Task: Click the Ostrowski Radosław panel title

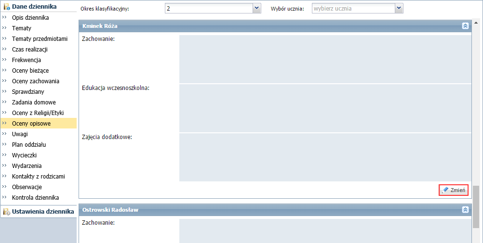Action: pyautogui.click(x=110, y=210)
